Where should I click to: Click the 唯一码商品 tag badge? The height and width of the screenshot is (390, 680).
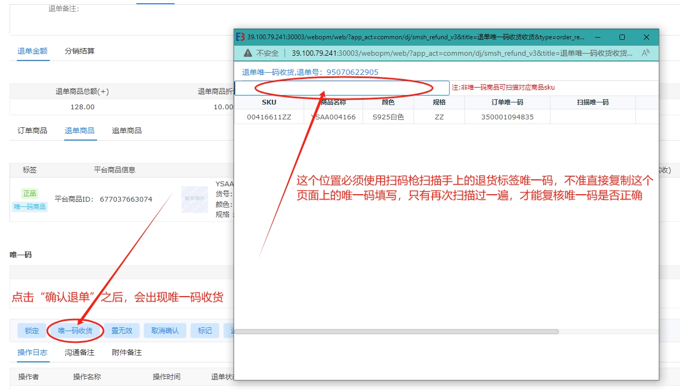tap(30, 206)
